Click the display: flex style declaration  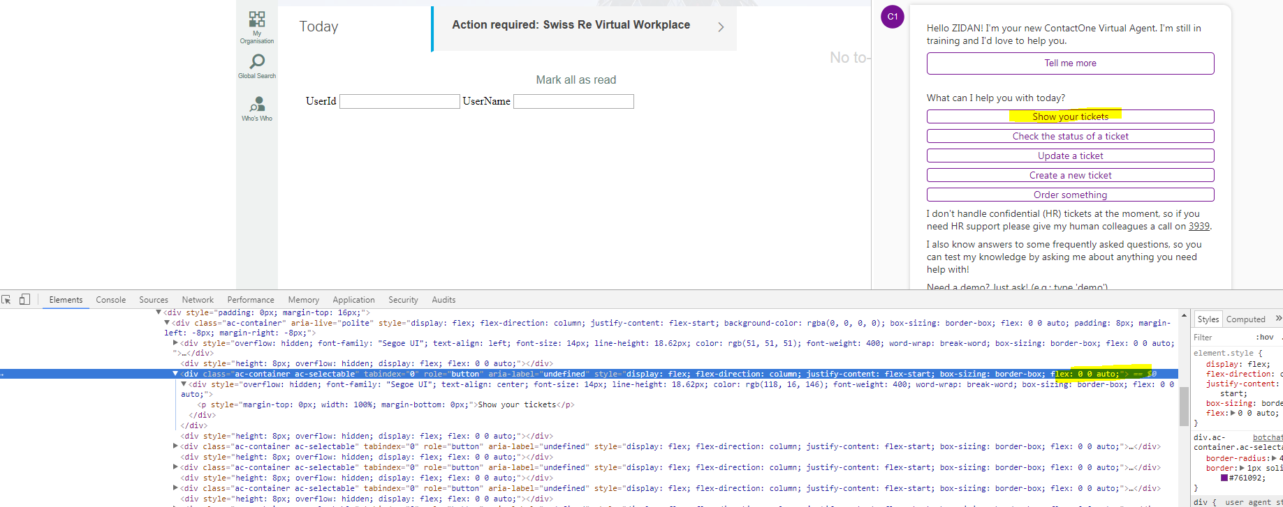(1238, 364)
